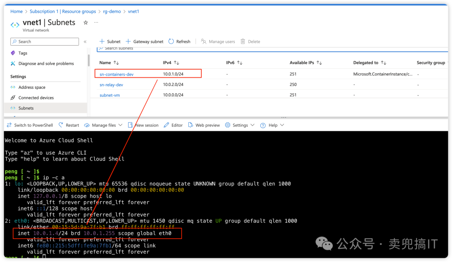Open the sn-containers-dev subnet
Viewport: 452px width, 262px height.
point(116,74)
